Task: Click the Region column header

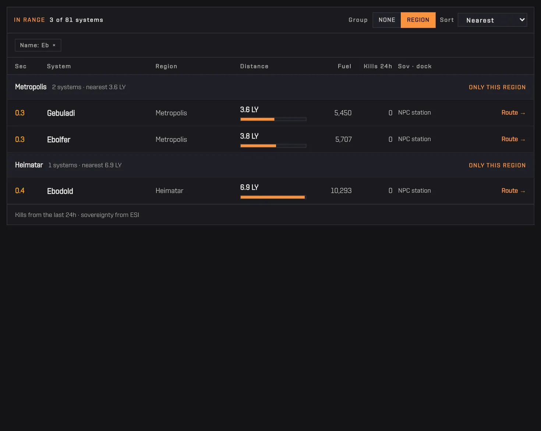Action: [x=166, y=66]
